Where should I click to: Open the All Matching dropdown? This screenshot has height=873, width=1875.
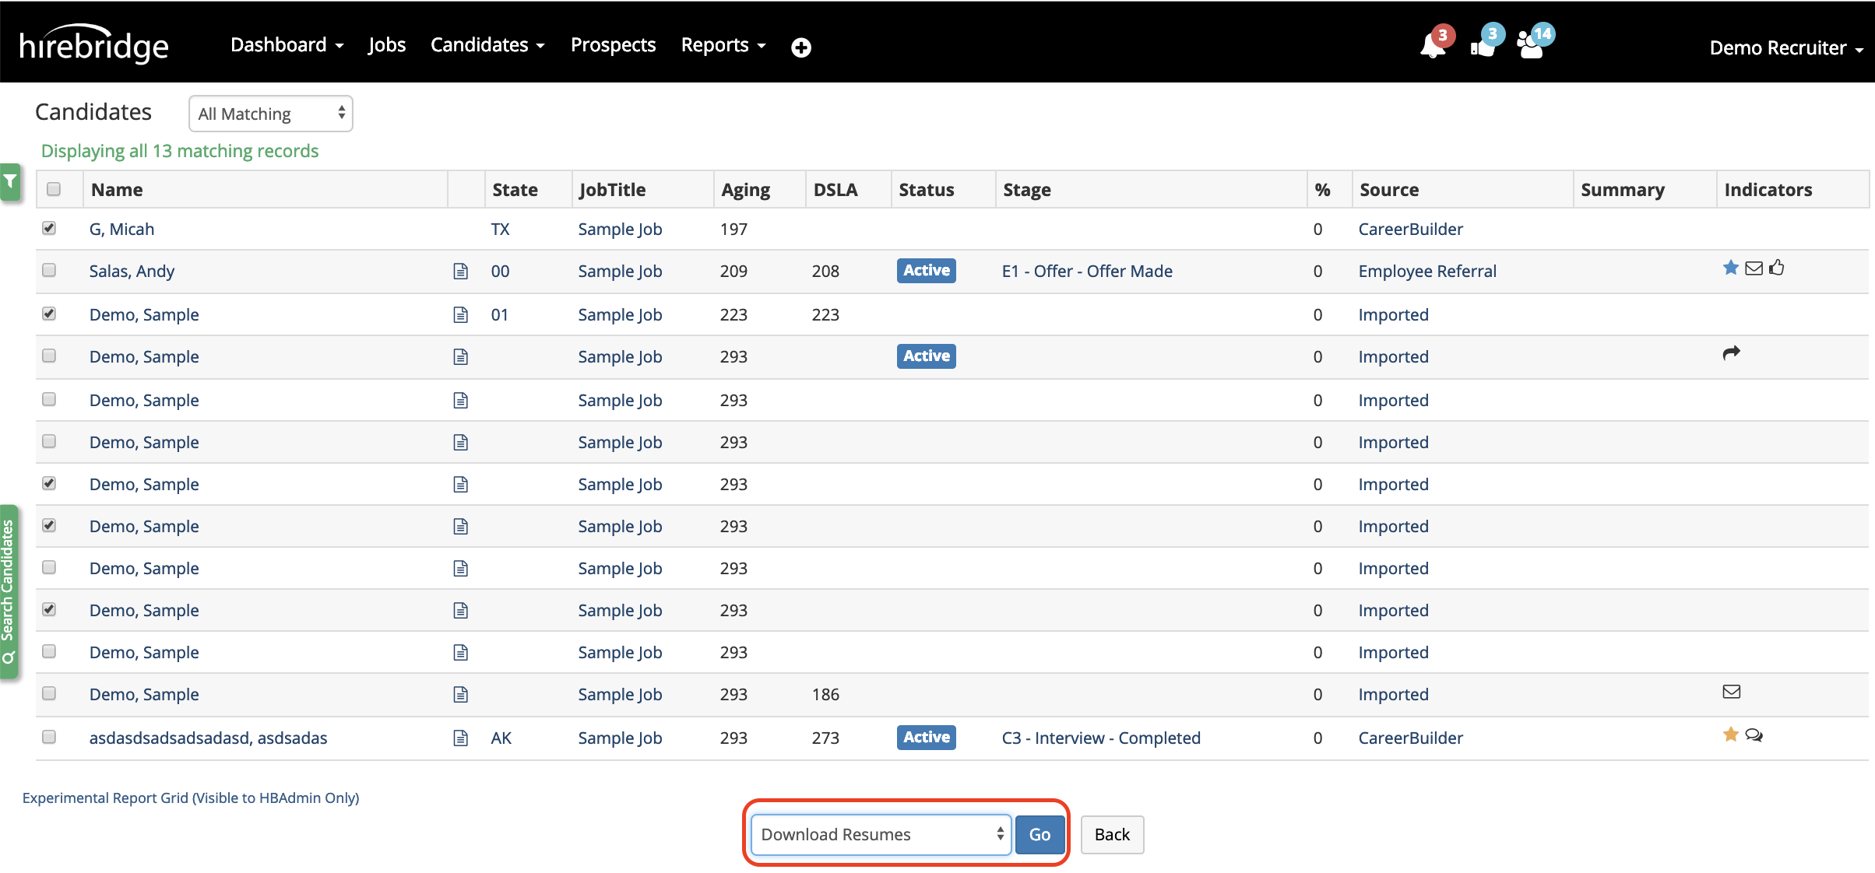[270, 114]
